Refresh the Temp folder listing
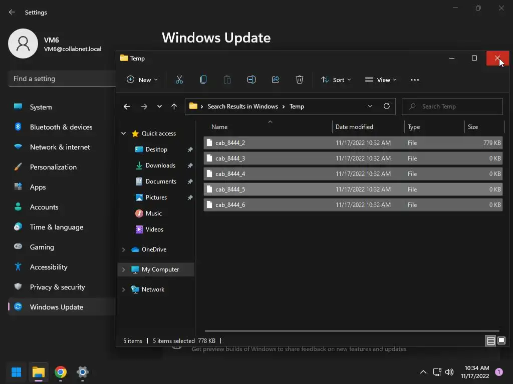This screenshot has height=384, width=513. click(x=387, y=106)
